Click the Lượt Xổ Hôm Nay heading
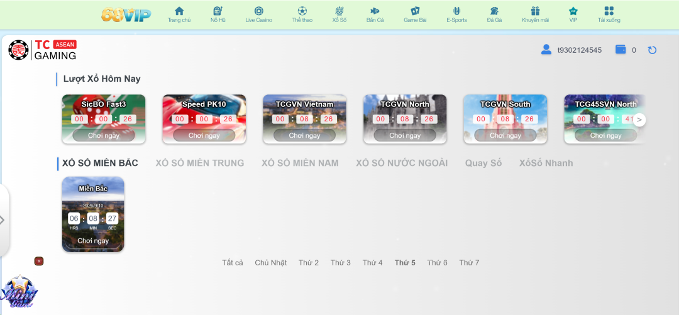The image size is (679, 315). [x=102, y=79]
